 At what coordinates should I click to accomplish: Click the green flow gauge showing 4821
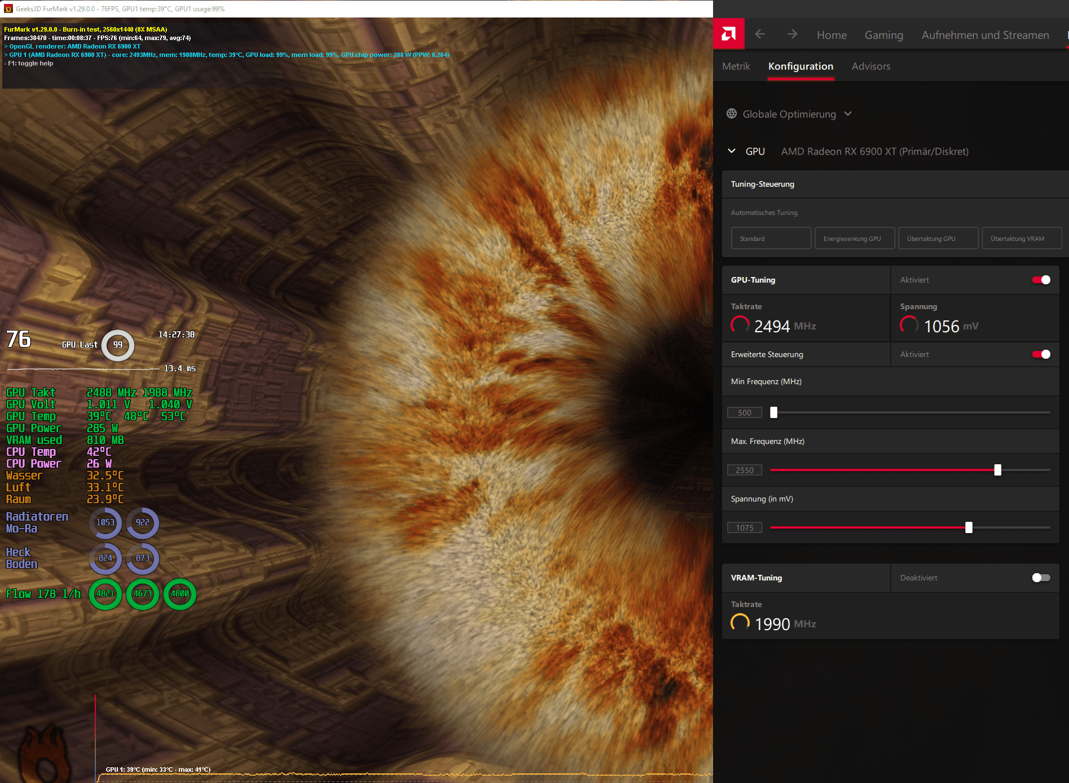[x=105, y=593]
